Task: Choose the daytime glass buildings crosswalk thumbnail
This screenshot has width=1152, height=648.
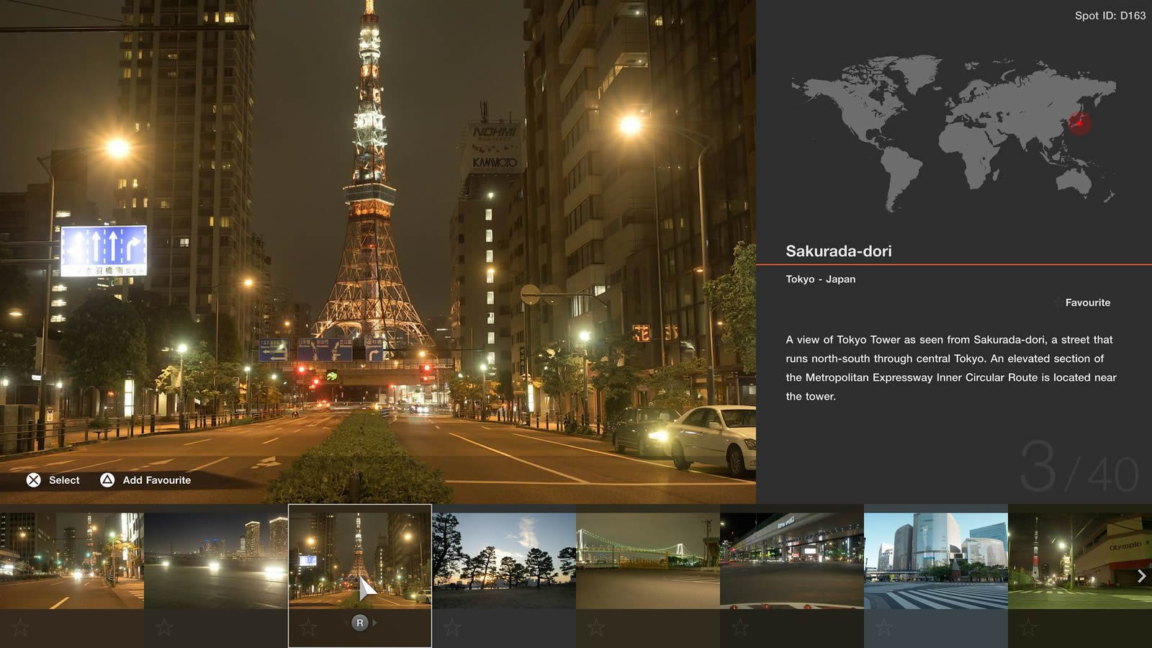Action: (x=936, y=560)
